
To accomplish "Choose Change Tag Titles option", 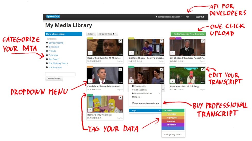I will tap(173, 135).
